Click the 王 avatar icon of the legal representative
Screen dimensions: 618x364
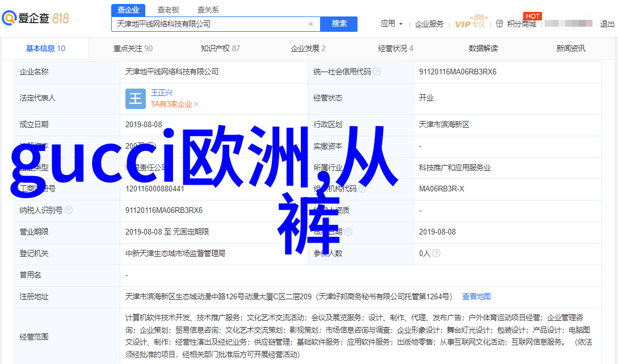click(x=135, y=98)
